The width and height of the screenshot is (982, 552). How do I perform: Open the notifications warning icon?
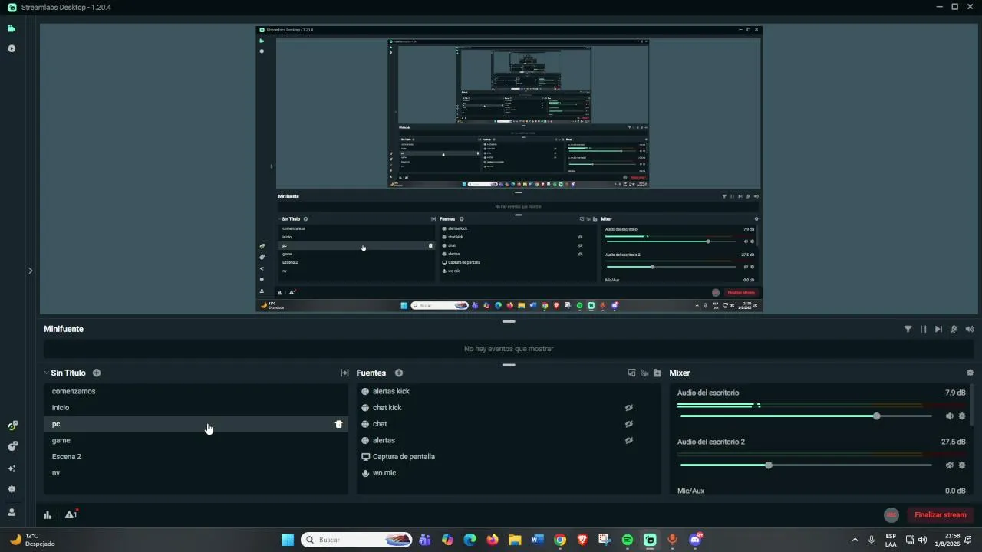[71, 514]
